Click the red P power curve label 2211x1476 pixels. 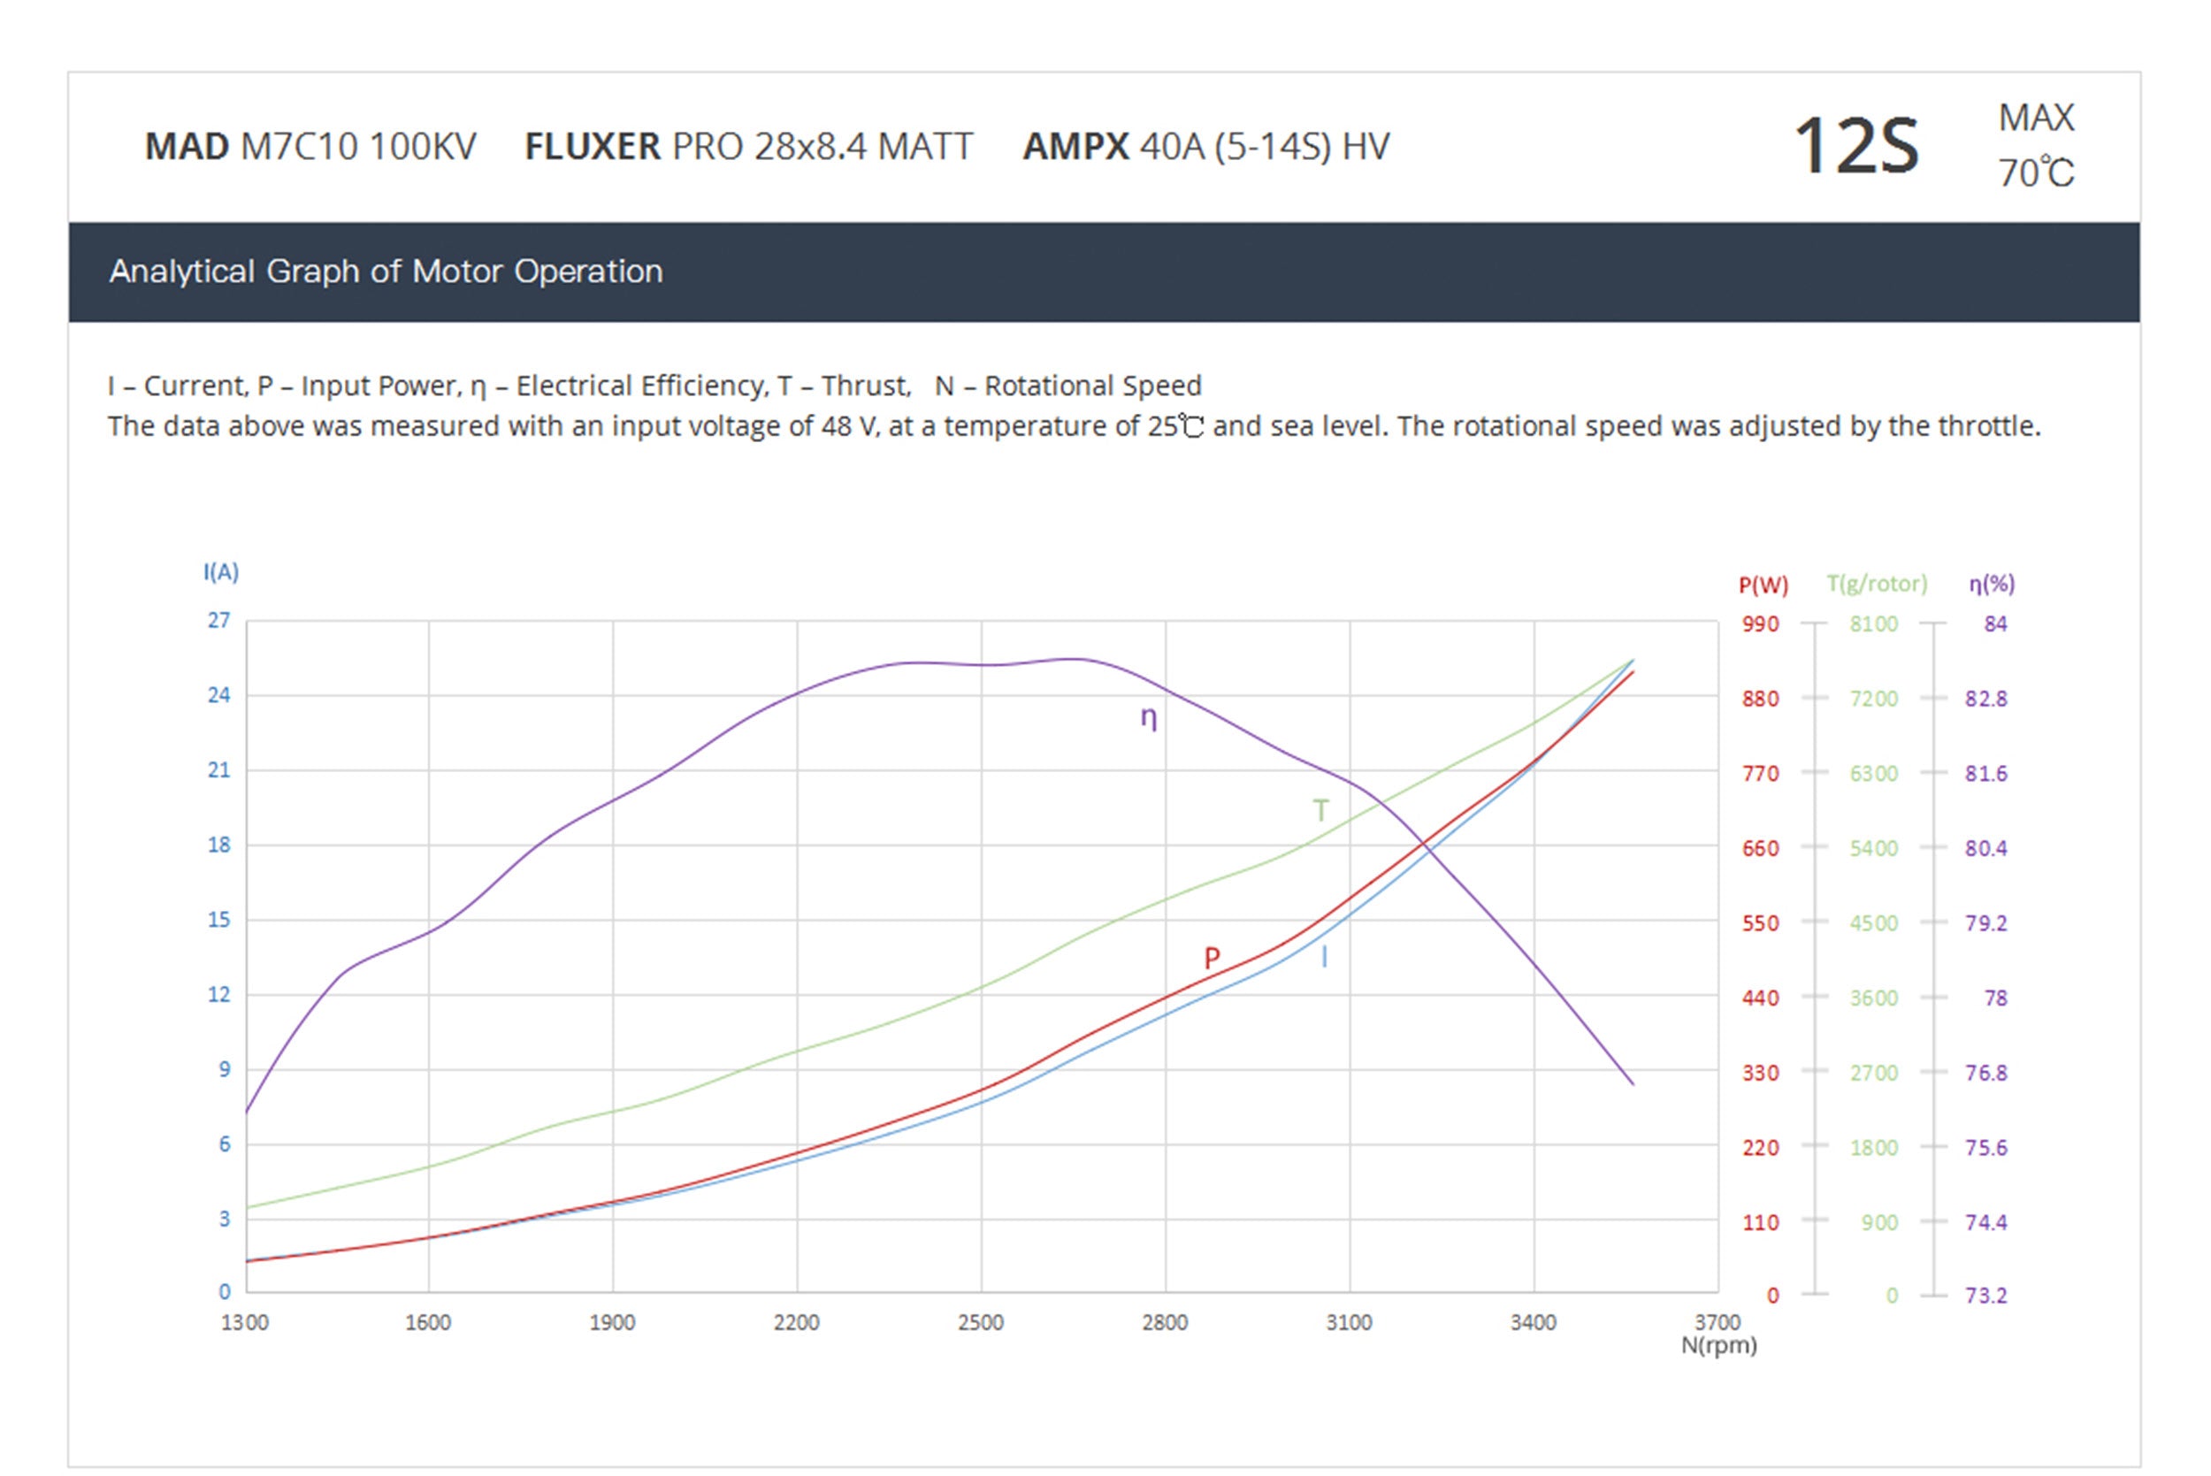click(1212, 959)
